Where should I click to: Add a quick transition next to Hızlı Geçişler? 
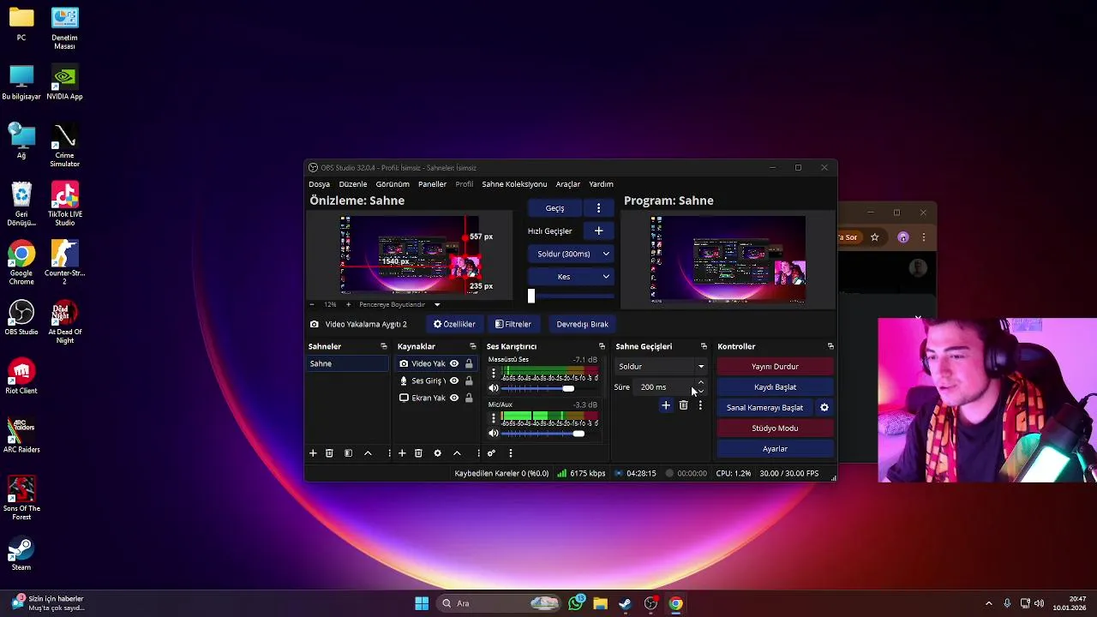[x=598, y=231]
